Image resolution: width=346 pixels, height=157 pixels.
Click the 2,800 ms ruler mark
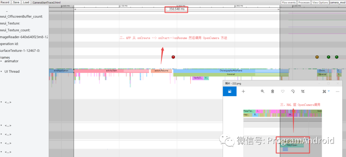coord(181,6)
